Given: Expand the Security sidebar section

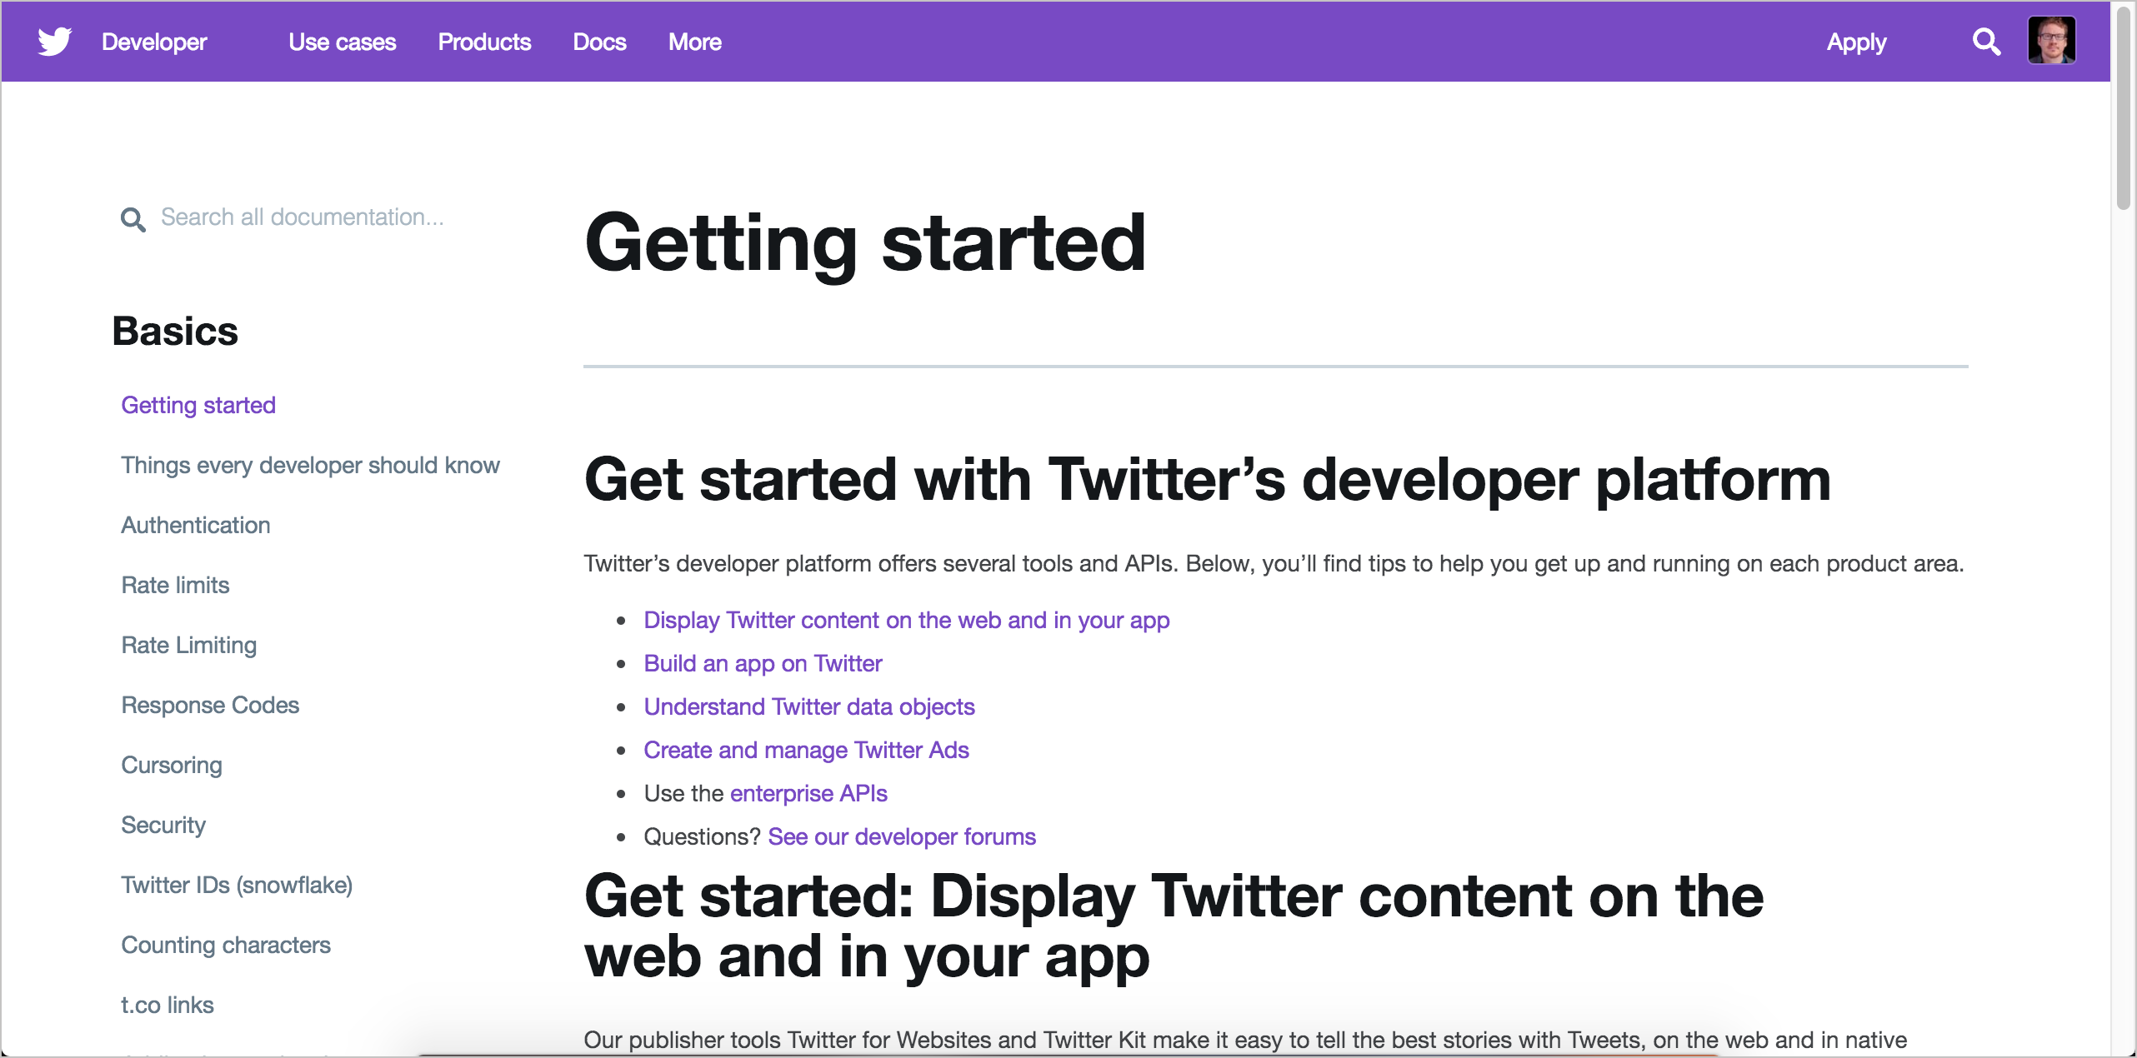Looking at the screenshot, I should tap(163, 824).
